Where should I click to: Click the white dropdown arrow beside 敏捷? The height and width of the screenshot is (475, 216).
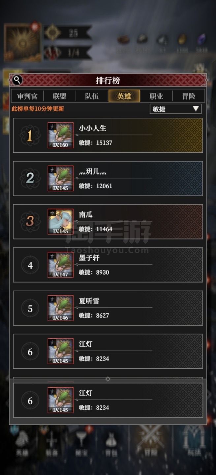(x=196, y=109)
